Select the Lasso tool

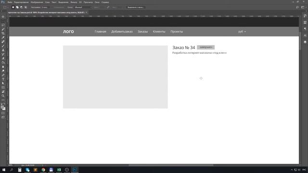pos(3,25)
